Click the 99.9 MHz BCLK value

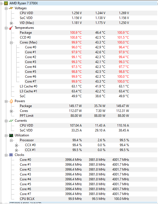click(75, 199)
